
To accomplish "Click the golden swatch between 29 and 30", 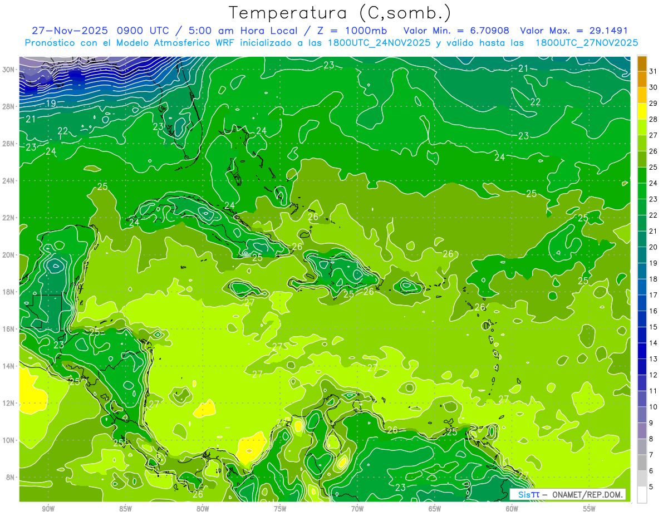I will (642, 95).
